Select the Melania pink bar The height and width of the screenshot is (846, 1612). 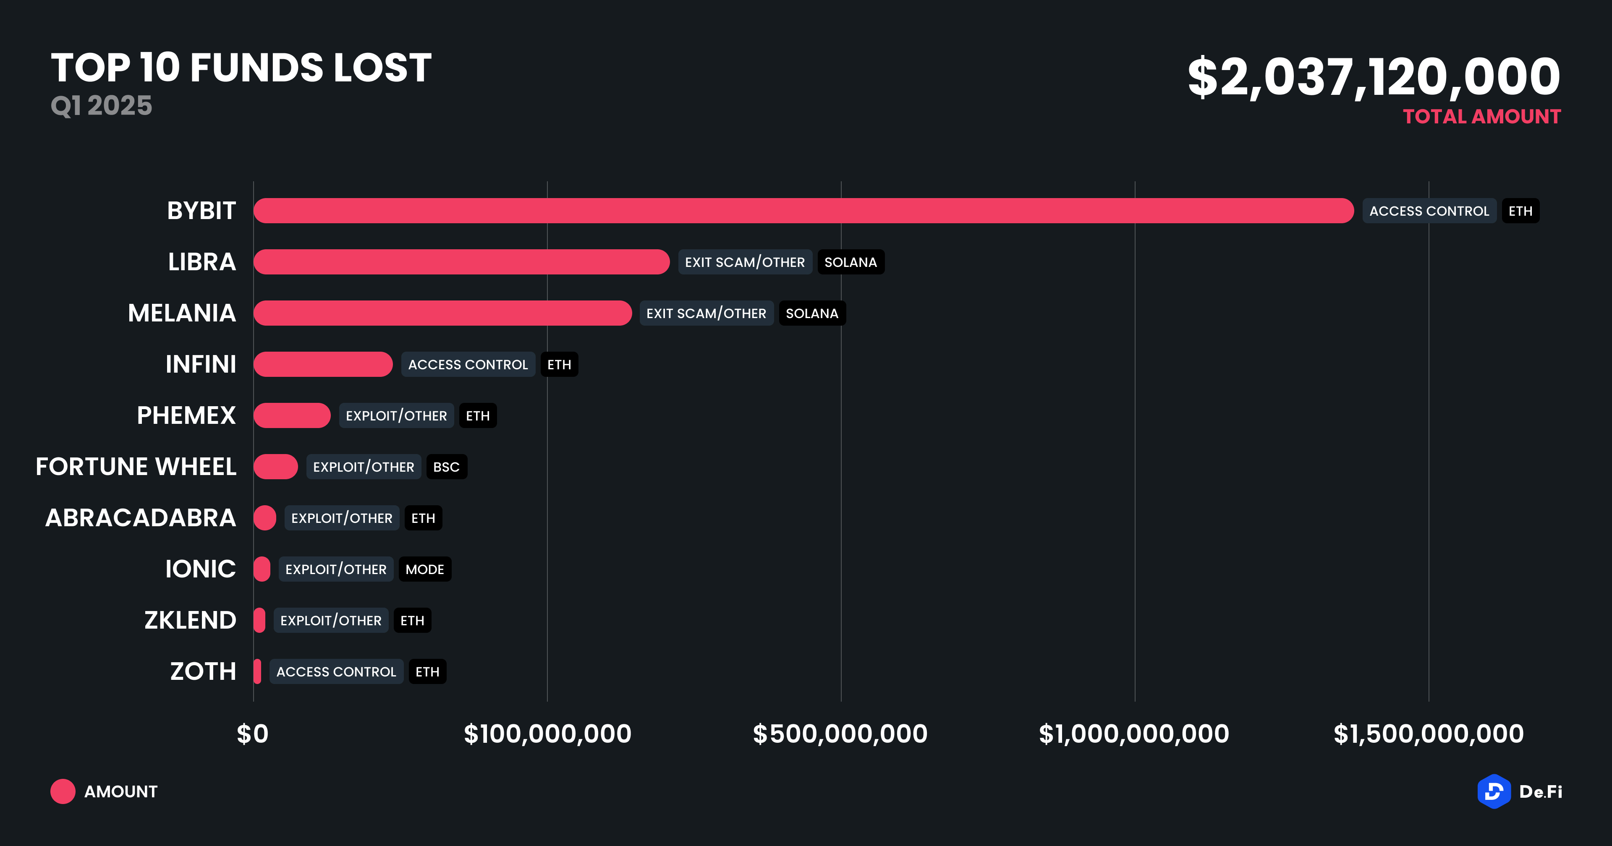[442, 313]
